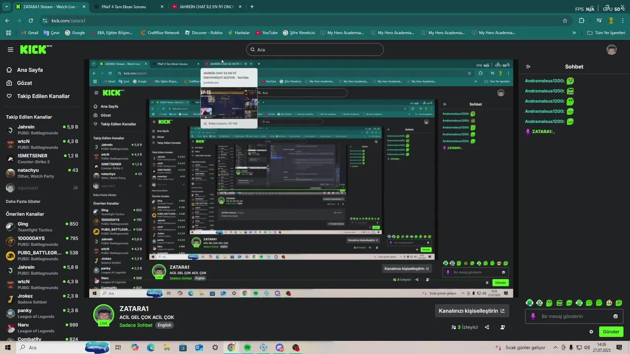
Task: Click the English language tag
Action: pyautogui.click(x=164, y=325)
